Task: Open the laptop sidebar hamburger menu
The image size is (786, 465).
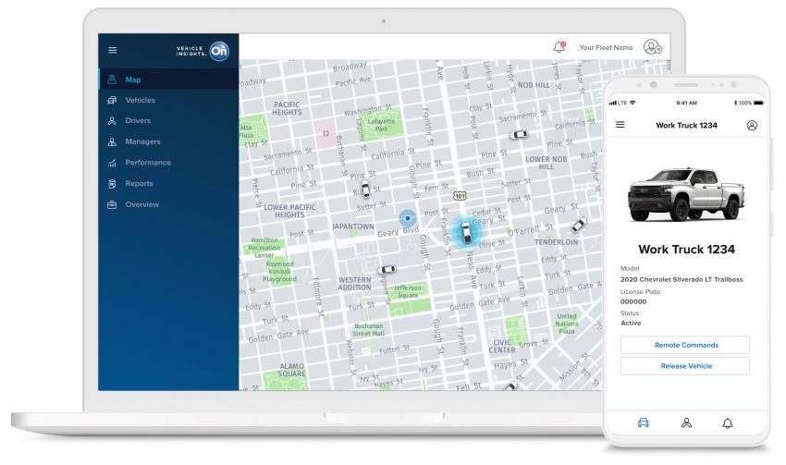Action: 112,50
